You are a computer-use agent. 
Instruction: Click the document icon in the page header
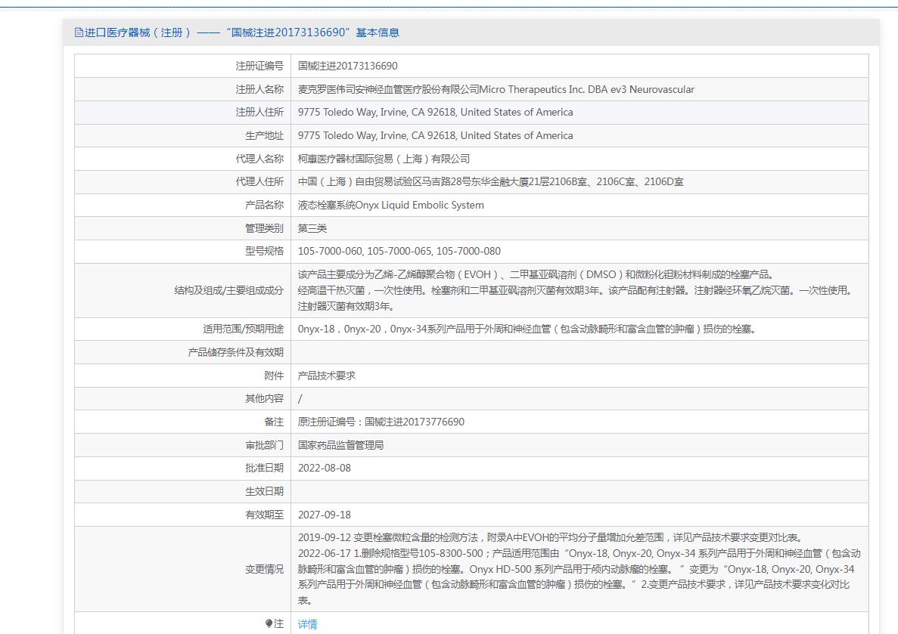[x=79, y=32]
